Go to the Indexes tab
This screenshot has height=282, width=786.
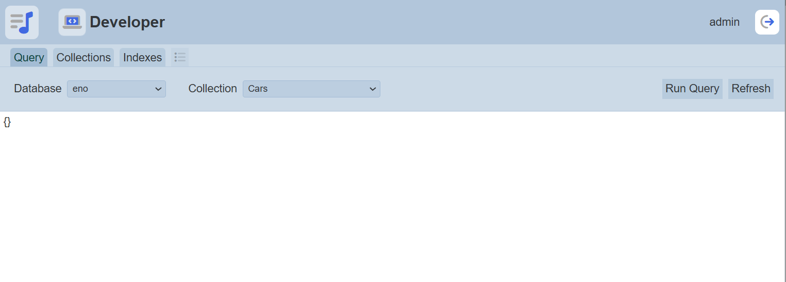142,57
